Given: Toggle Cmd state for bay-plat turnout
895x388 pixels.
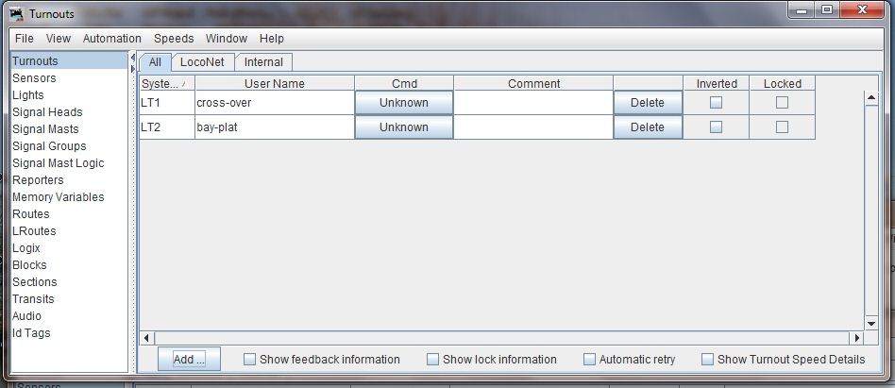Looking at the screenshot, I should point(403,127).
